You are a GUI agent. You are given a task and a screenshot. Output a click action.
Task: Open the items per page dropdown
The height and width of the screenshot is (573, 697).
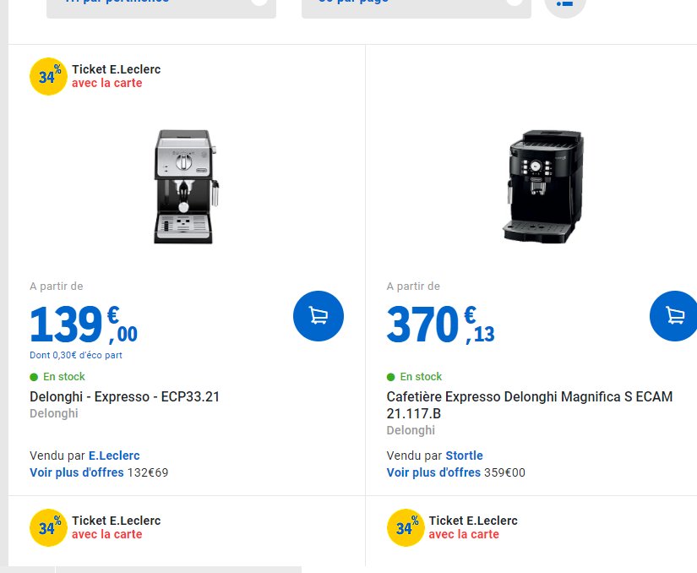[416, 4]
